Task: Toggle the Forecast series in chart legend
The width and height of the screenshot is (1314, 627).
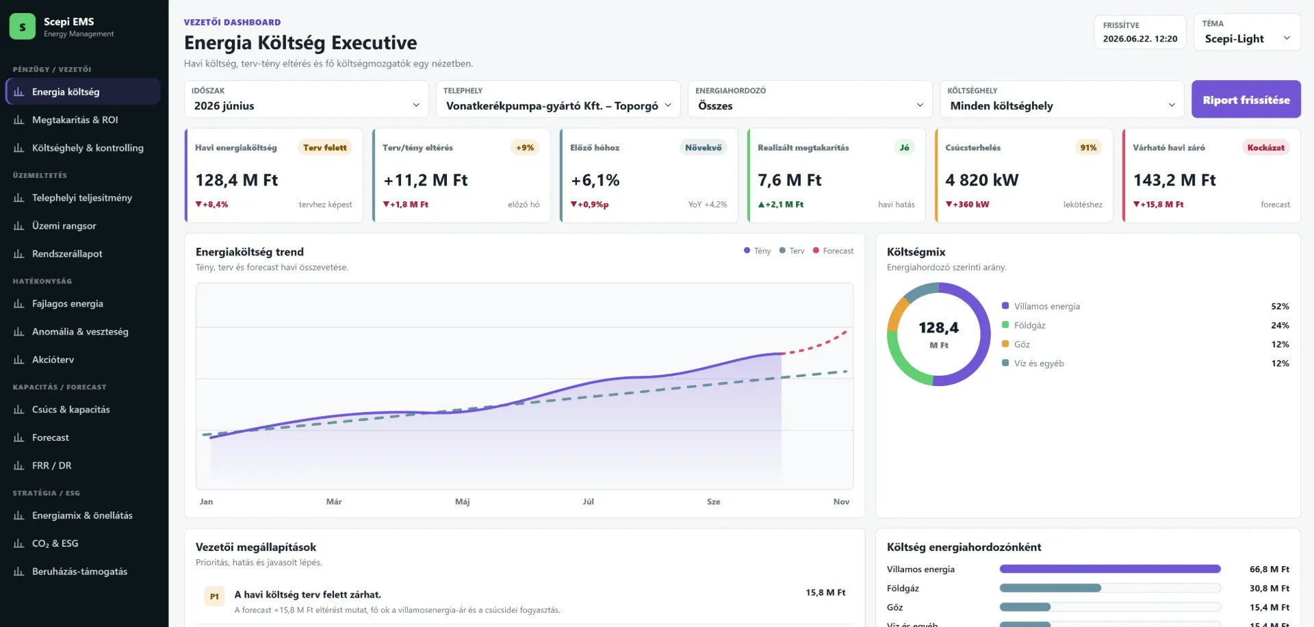Action: tap(833, 251)
